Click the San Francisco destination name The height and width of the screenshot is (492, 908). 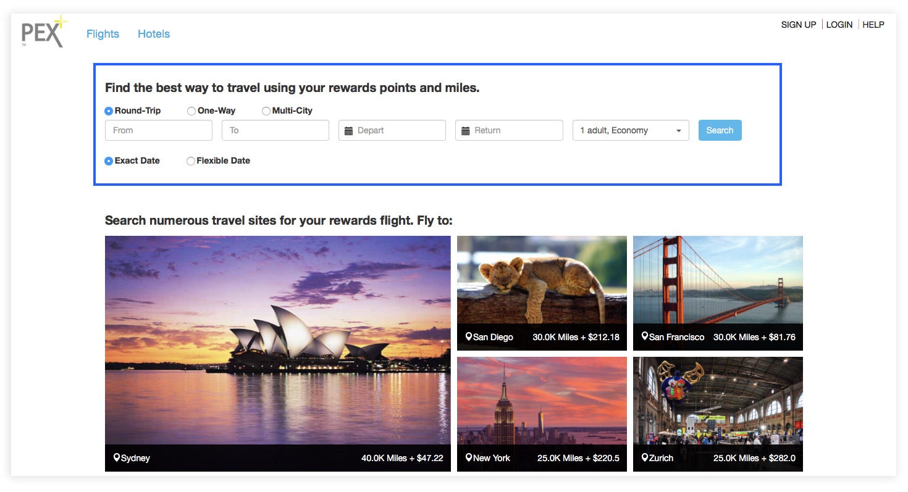[676, 337]
